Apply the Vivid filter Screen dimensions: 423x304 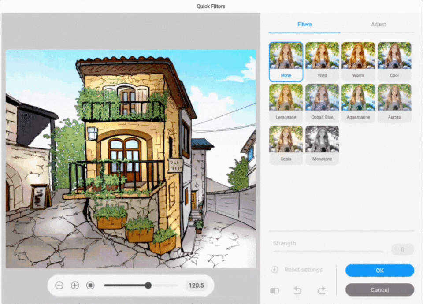[322, 62]
